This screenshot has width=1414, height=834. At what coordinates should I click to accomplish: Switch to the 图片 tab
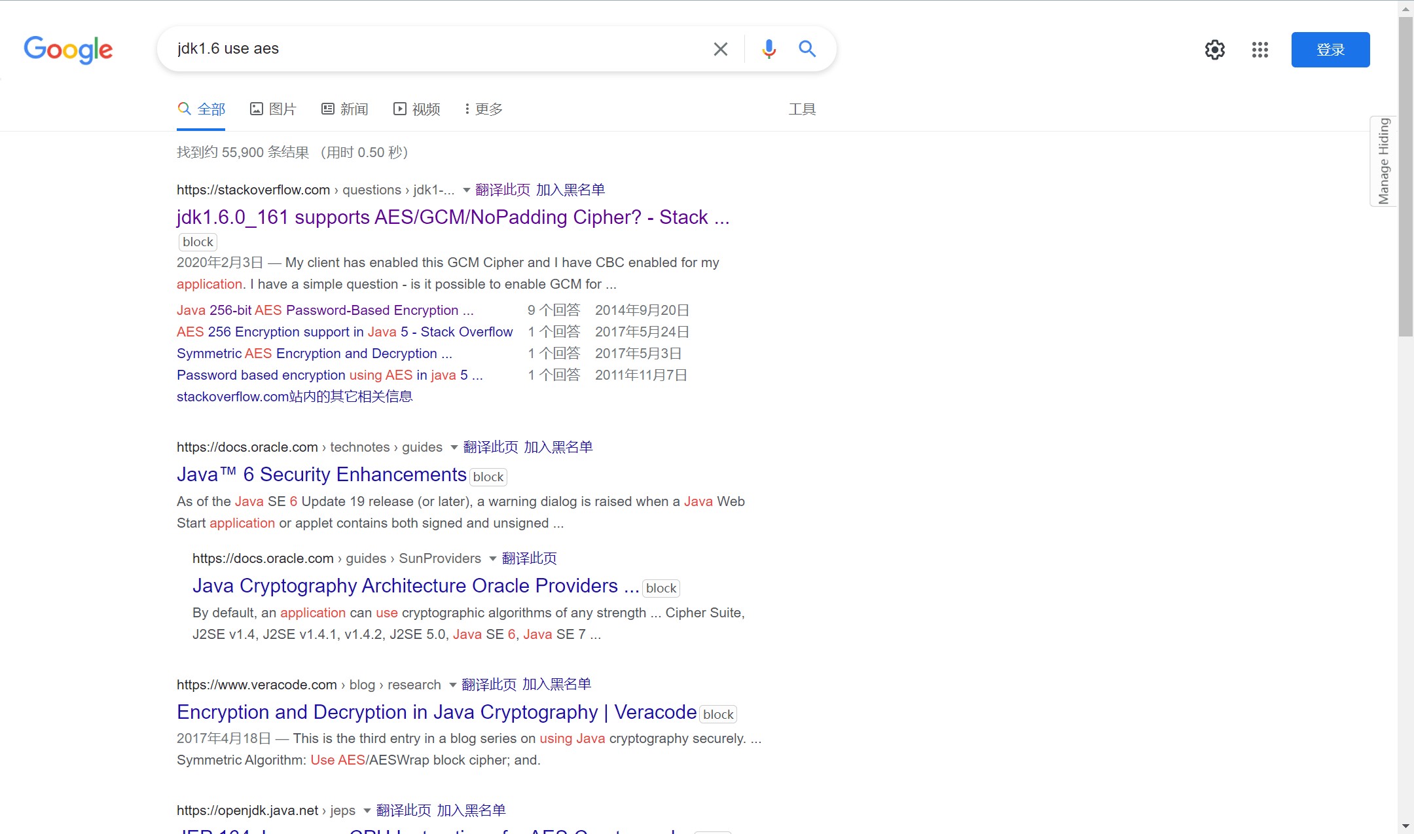pos(273,109)
